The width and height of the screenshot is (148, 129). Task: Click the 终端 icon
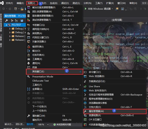point(28,67)
